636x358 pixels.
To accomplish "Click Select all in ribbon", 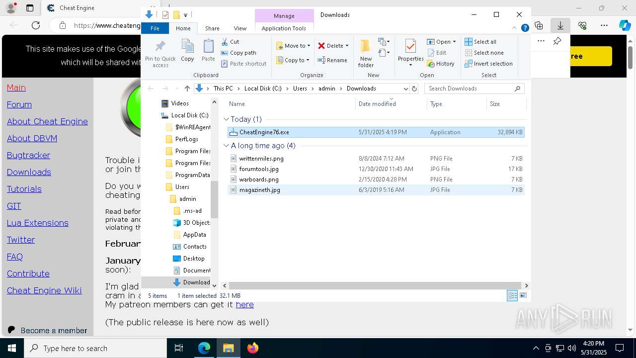I will coord(480,42).
